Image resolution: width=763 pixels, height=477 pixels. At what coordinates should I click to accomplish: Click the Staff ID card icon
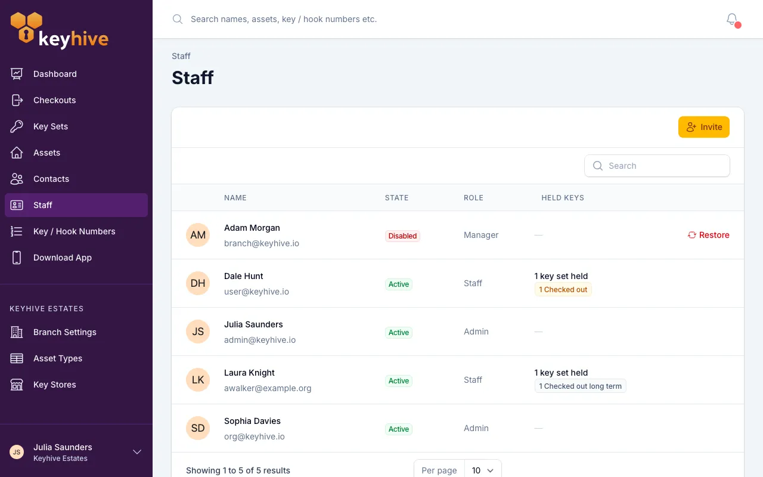coord(17,205)
